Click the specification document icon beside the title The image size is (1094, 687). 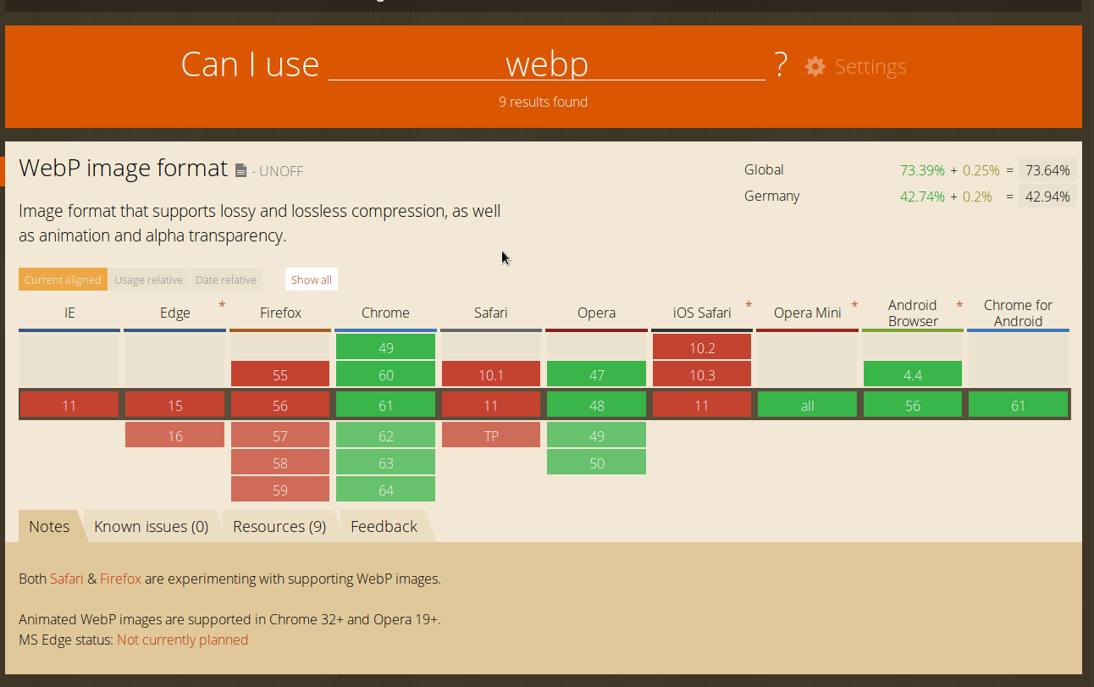pos(240,169)
